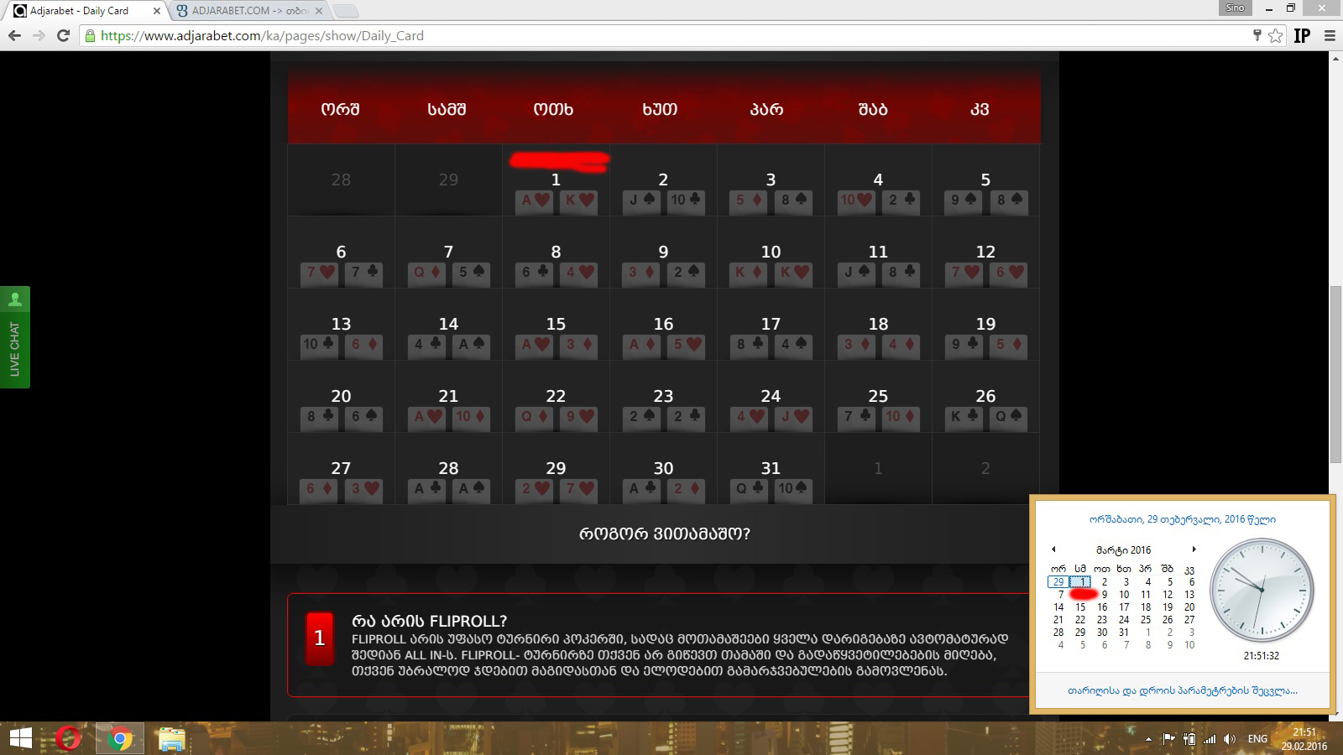Click the მარტი 2016 month header
This screenshot has width=1343, height=755.
point(1123,550)
